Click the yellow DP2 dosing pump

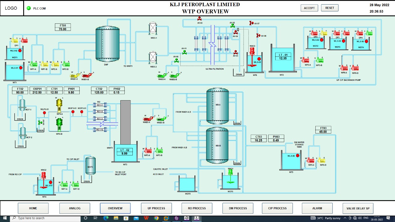[324, 33]
